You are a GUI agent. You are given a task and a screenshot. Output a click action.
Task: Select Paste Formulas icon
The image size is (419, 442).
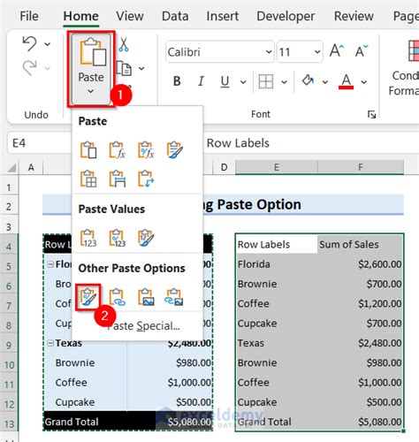click(118, 150)
